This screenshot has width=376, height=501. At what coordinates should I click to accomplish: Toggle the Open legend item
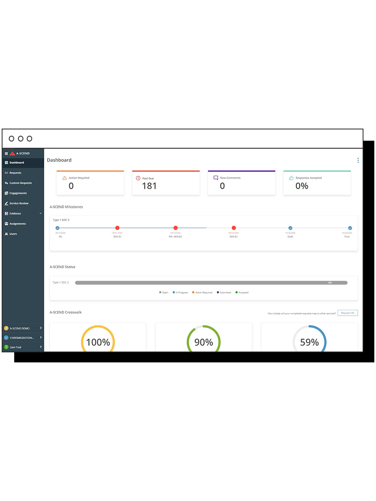(x=164, y=292)
